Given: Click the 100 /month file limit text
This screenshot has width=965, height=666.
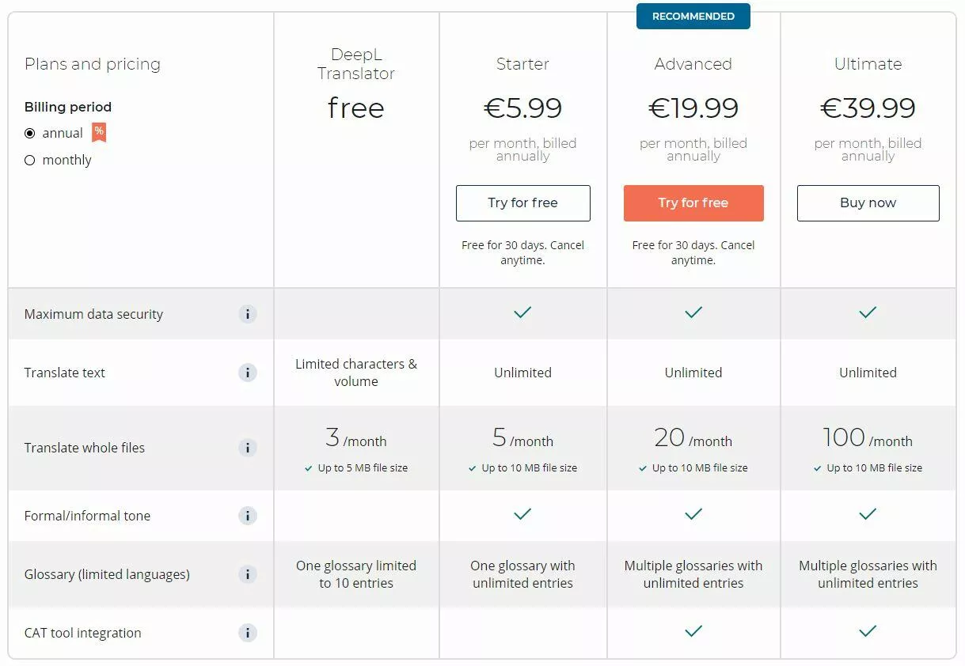Looking at the screenshot, I should coord(868,438).
